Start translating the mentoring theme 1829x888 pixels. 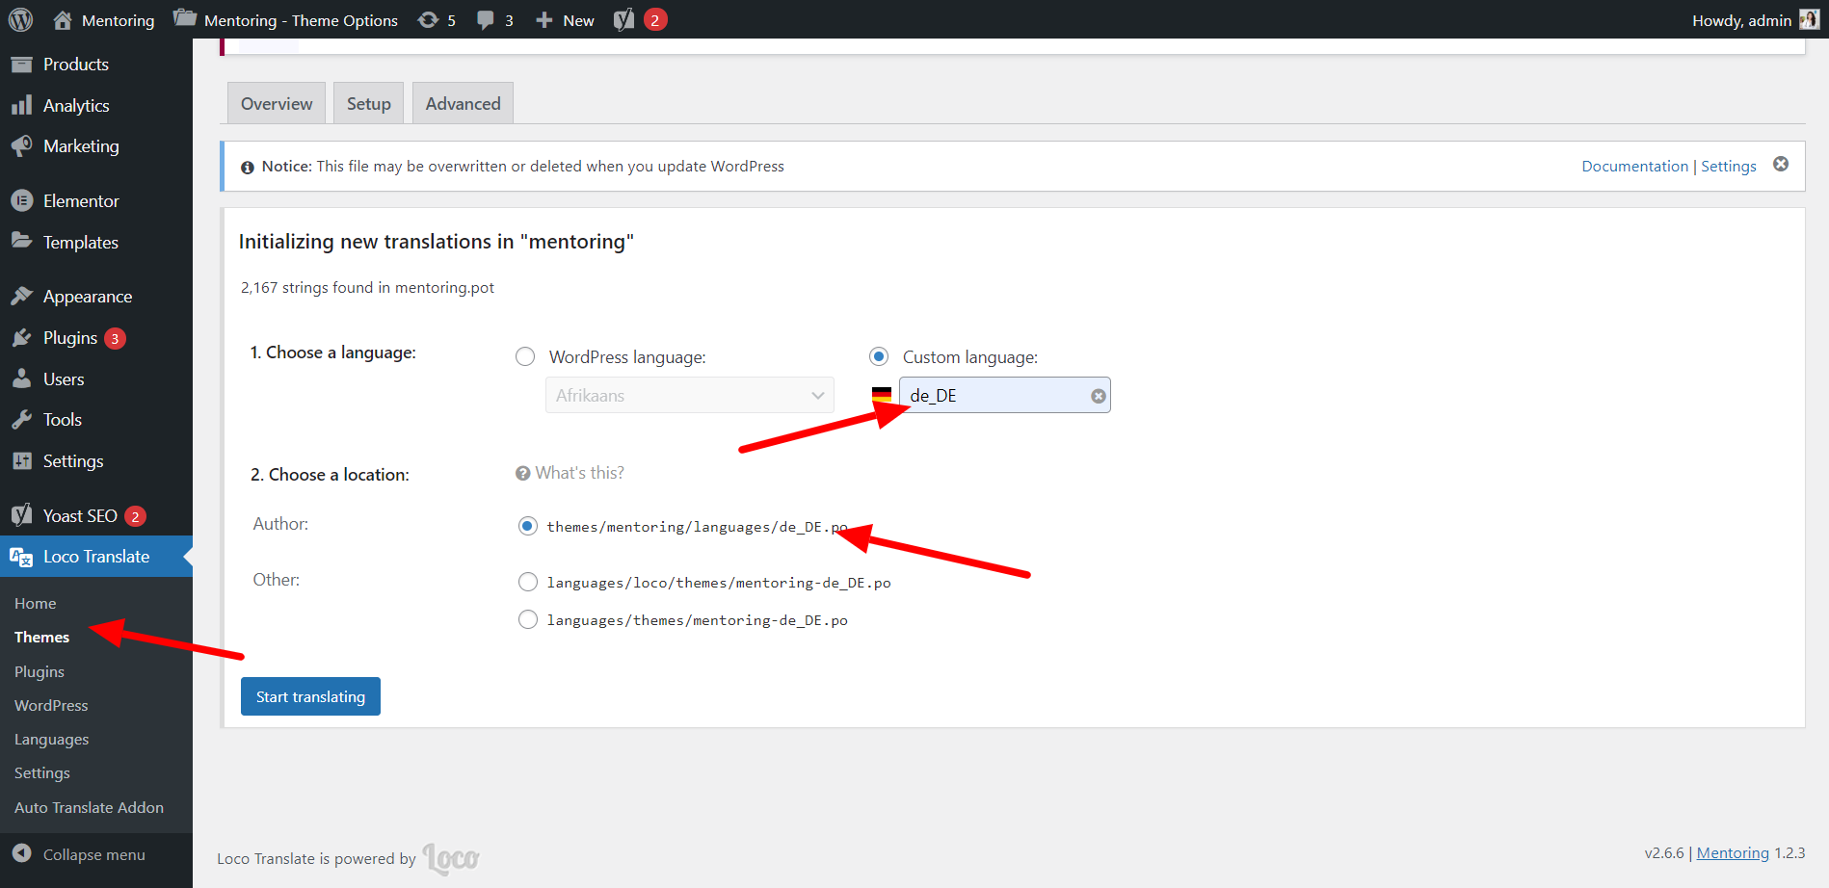(310, 696)
